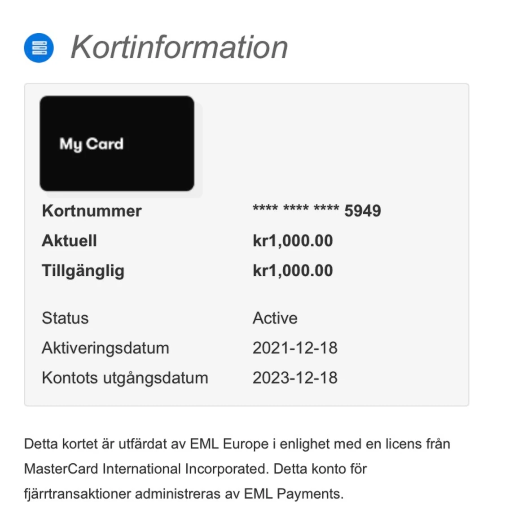
Task: Click the blue card list icon
Action: click(39, 48)
